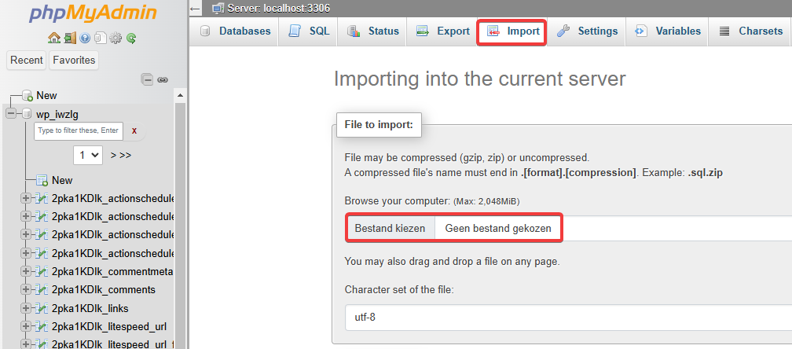Click the table icon beside 2pka1KDIk_commentmeta
This screenshot has height=349, width=792.
[42, 271]
